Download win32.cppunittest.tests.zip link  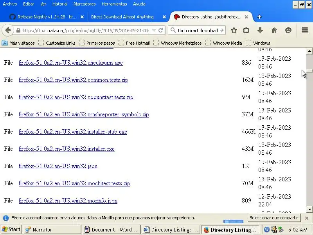tap(76, 97)
